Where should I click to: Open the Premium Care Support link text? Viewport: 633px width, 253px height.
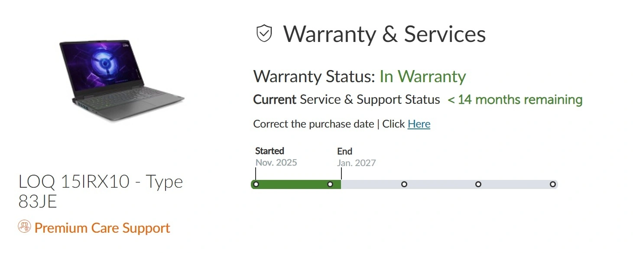click(102, 228)
